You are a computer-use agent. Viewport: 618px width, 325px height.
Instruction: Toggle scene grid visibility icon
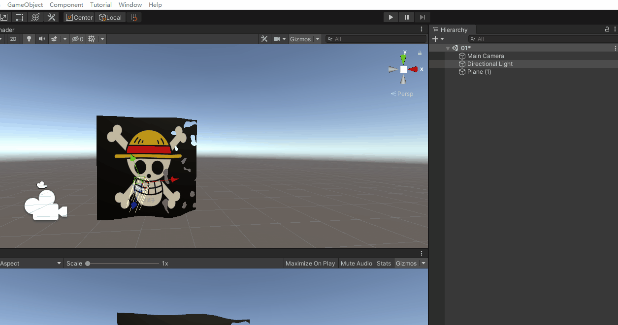(x=92, y=39)
